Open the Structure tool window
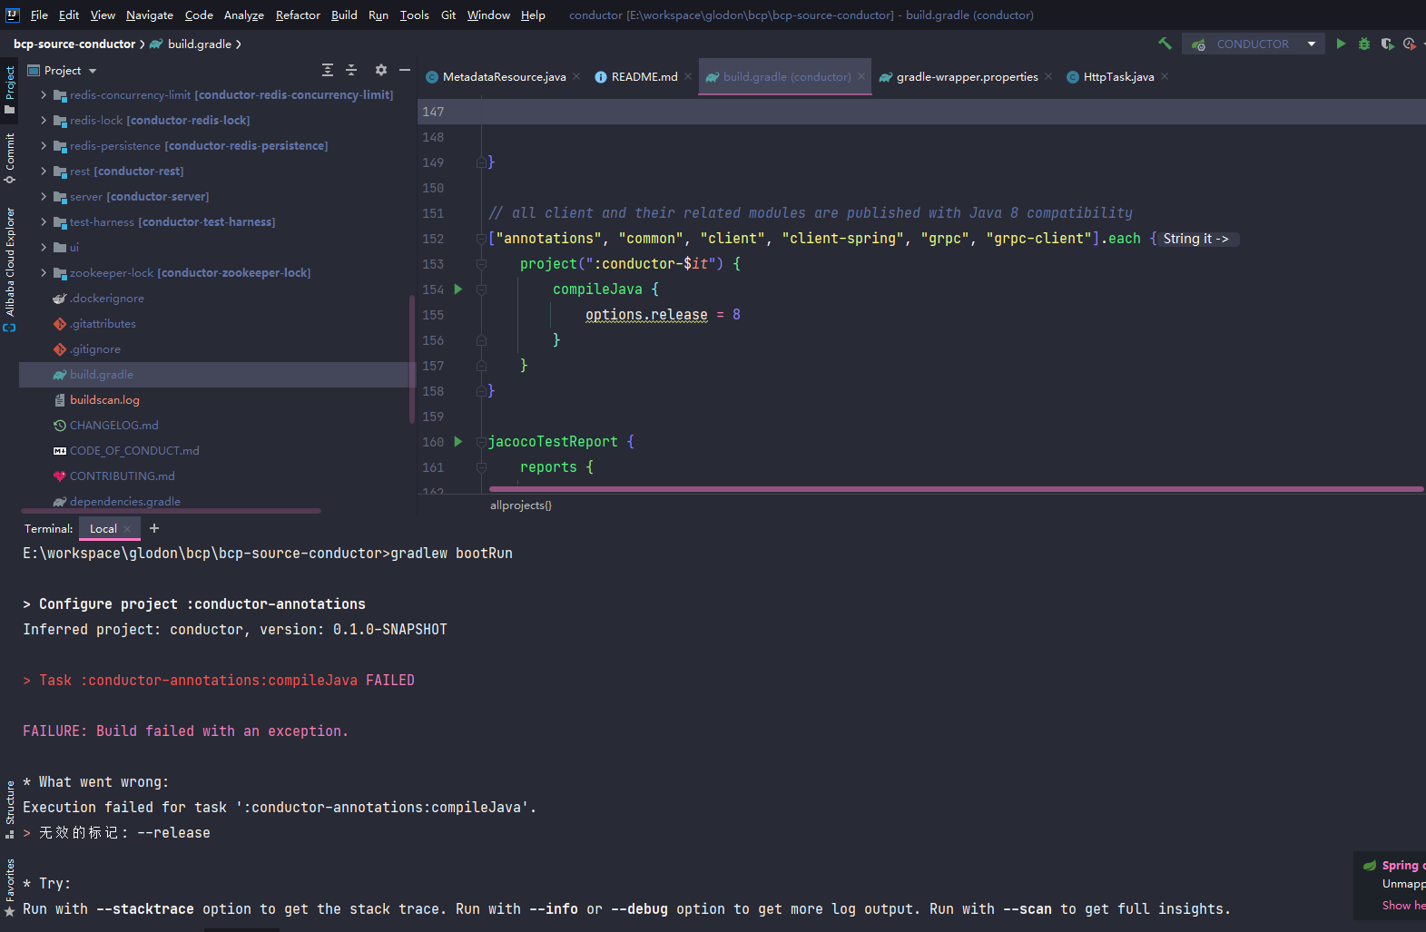The width and height of the screenshot is (1426, 932). pos(10,809)
